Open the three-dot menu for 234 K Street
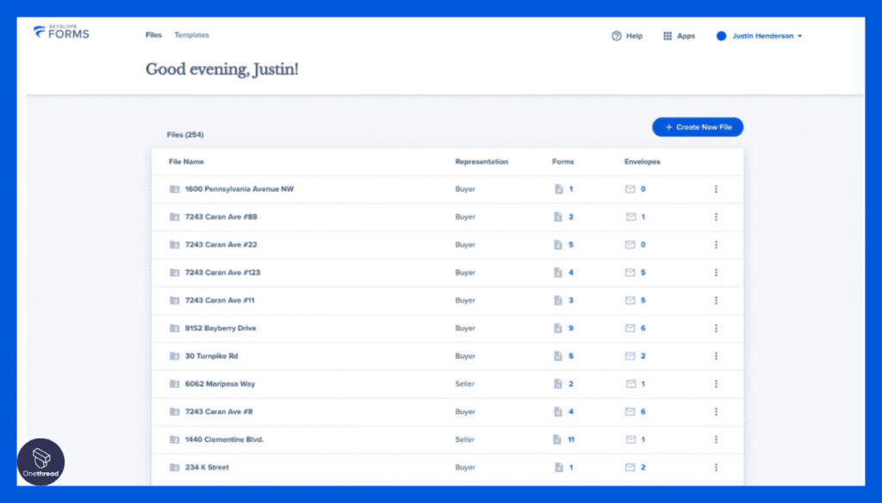882x503 pixels. pyautogui.click(x=716, y=467)
